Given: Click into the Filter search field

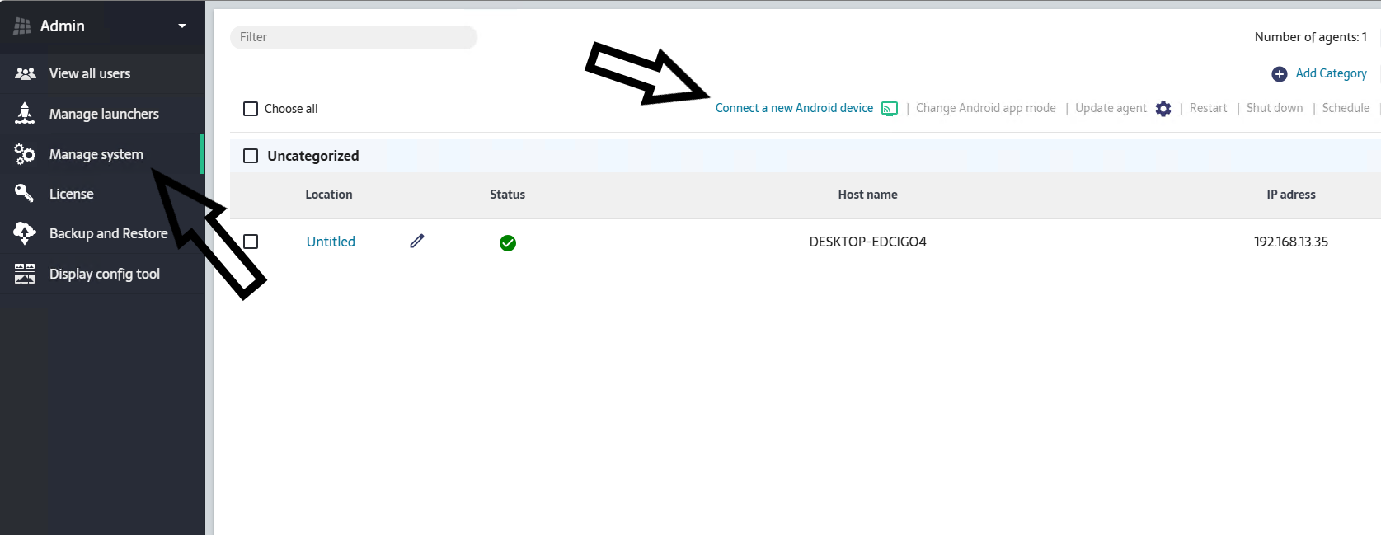Looking at the screenshot, I should point(354,37).
